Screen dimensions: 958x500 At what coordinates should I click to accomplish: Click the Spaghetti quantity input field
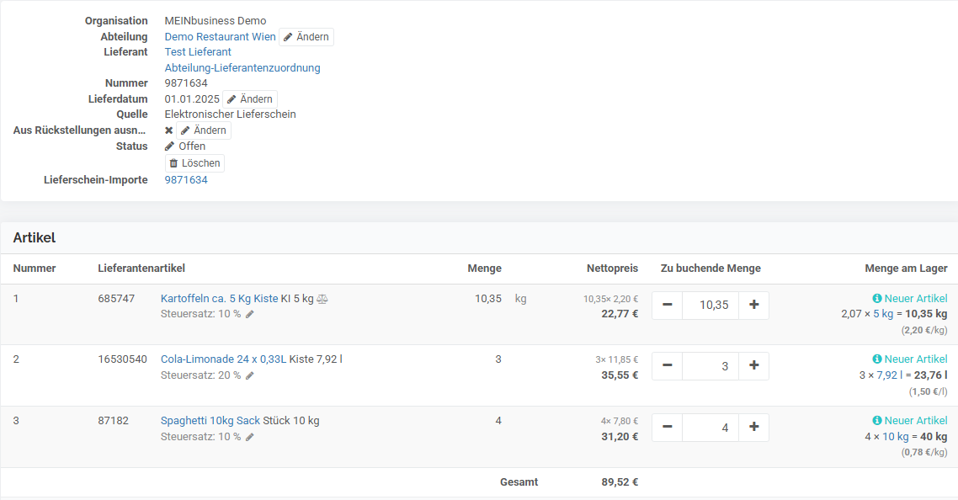(711, 428)
